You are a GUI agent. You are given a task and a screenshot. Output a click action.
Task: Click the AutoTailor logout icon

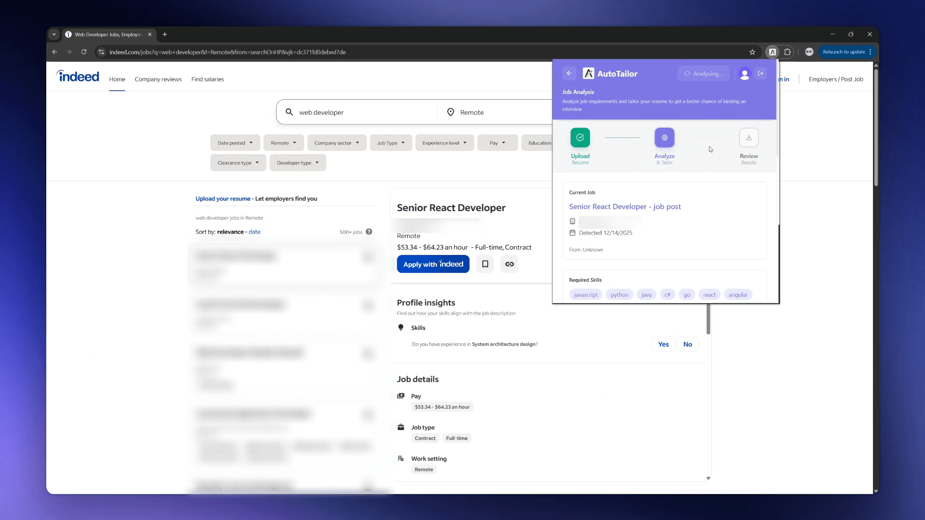[x=761, y=74]
